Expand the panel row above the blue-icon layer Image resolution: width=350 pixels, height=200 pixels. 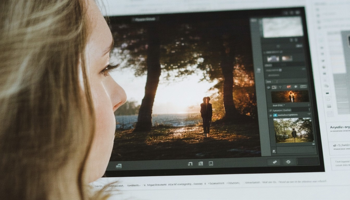click(x=309, y=110)
